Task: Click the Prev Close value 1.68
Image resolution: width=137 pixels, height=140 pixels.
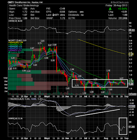Action: click(25, 18)
